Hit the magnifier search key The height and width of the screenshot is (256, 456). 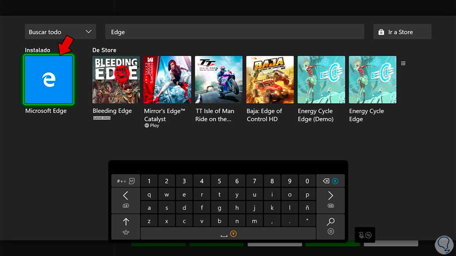(330, 226)
